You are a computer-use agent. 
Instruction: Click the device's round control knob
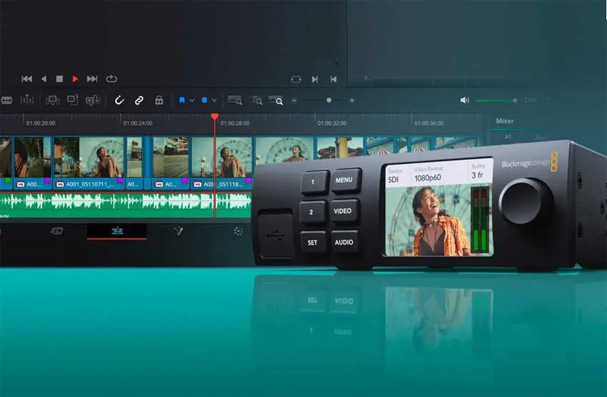click(x=525, y=201)
